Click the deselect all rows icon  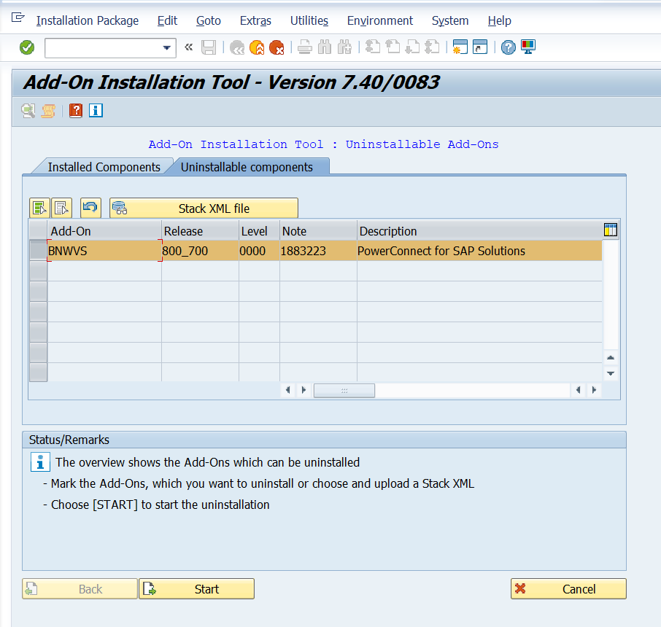pos(61,209)
